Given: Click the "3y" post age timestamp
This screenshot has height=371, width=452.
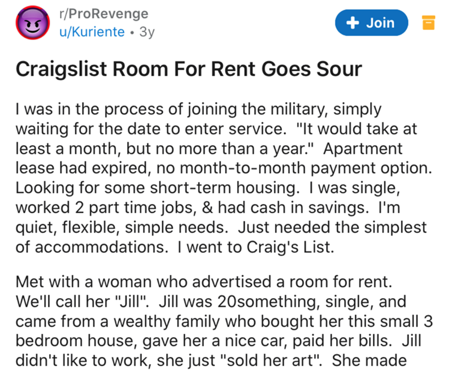Looking at the screenshot, I should coord(147,32).
